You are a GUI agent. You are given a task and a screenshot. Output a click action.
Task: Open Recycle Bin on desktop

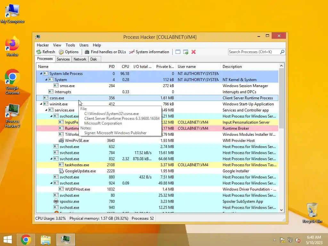(x=312, y=213)
